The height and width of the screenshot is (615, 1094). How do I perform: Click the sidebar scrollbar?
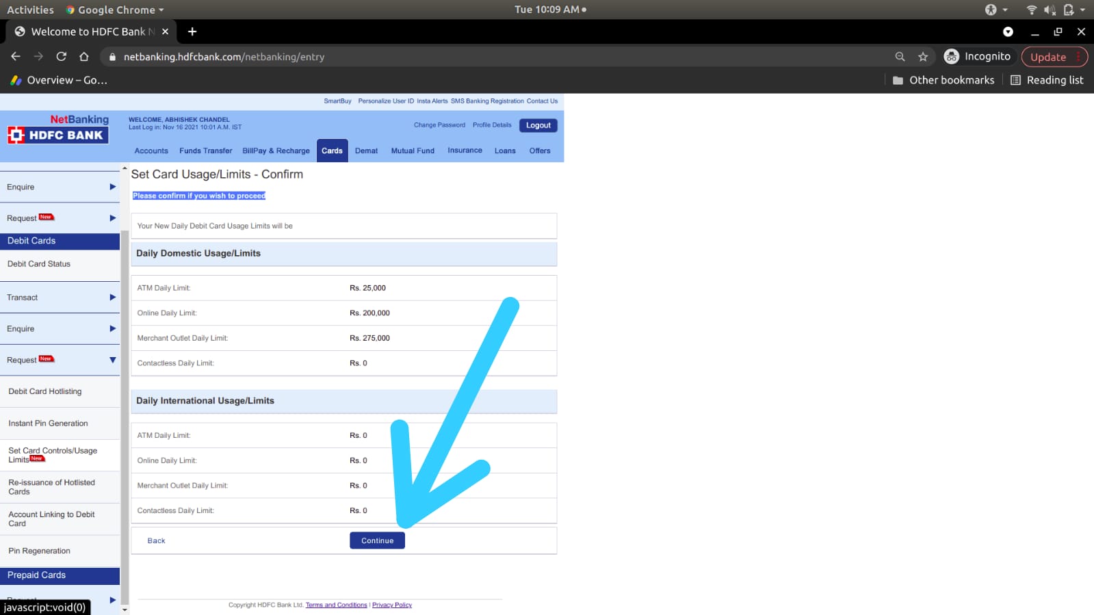point(125,417)
